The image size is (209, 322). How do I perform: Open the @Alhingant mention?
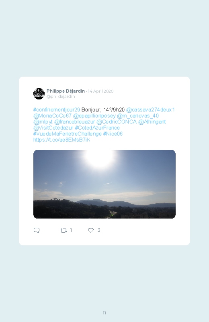152,122
